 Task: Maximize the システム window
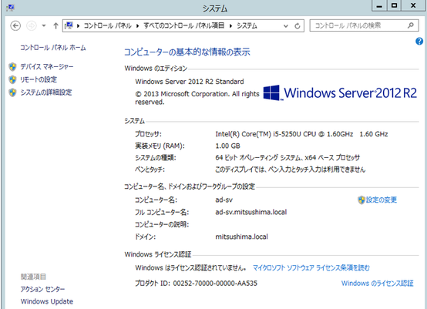[x=394, y=5]
